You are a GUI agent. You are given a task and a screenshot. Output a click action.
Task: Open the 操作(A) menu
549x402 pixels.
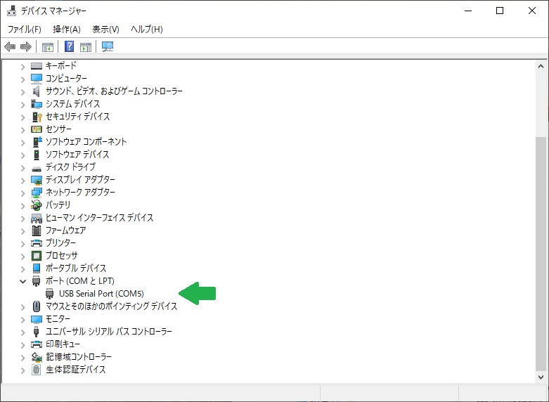tap(67, 30)
